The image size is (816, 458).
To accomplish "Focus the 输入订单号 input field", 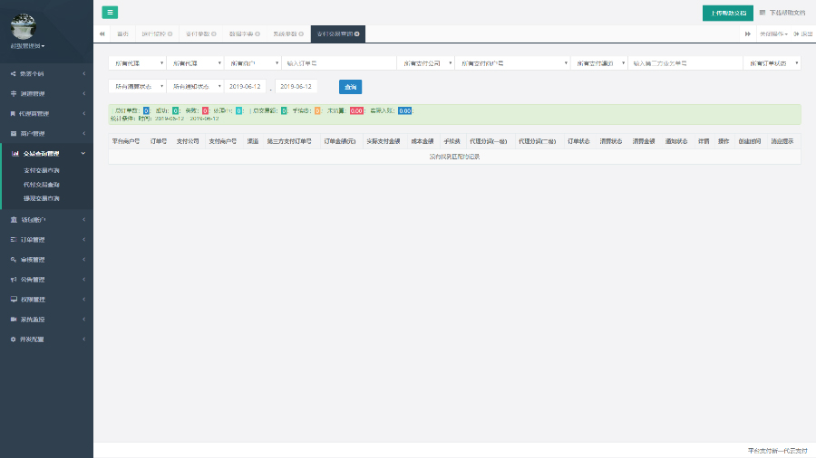I will (339, 63).
